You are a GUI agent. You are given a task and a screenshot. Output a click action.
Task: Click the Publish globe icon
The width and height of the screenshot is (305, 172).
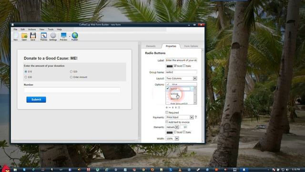pos(75,36)
